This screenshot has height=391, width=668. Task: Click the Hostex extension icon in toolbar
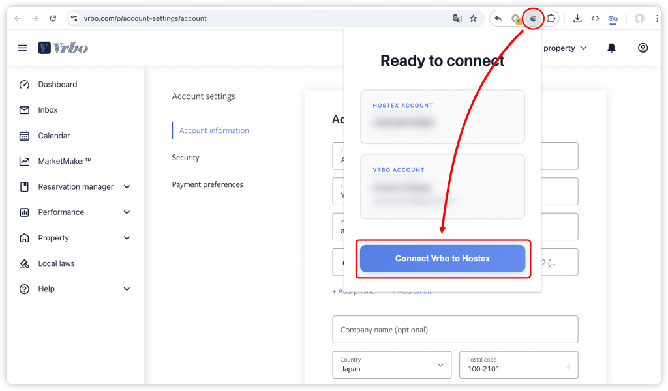tap(533, 18)
